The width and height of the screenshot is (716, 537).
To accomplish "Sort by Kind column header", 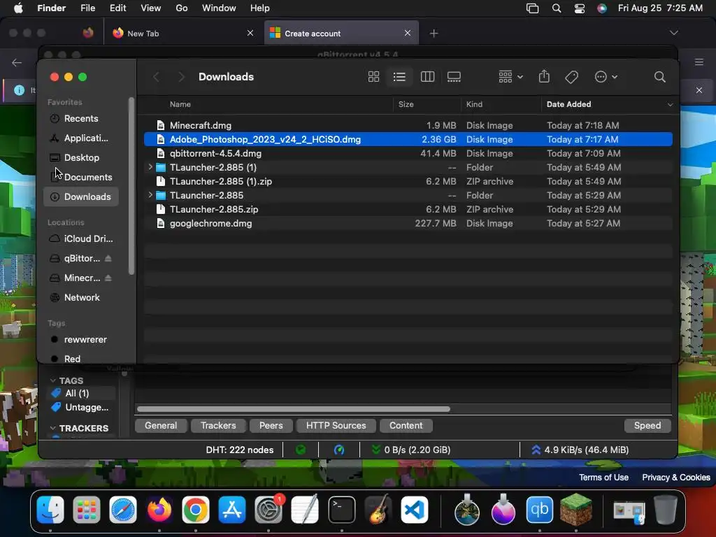I will (x=474, y=104).
